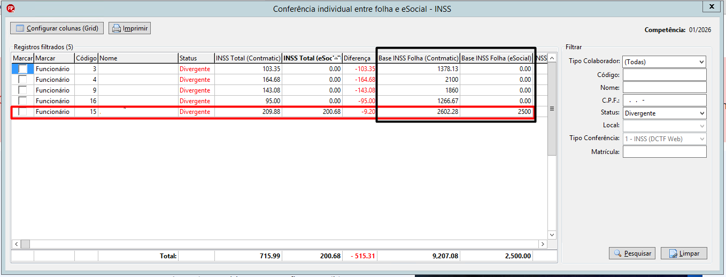Open the Tipo Conferência dropdown
Screen dimensions: 726x277
701,139
